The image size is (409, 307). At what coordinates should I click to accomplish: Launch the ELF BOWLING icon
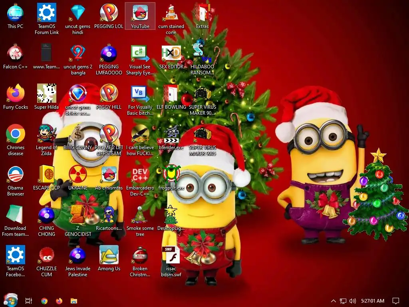click(x=171, y=97)
